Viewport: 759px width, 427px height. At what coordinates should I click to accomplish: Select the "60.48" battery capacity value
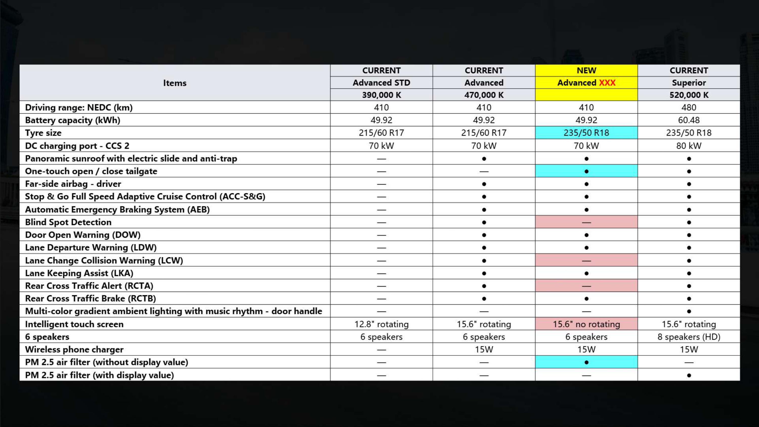point(689,120)
